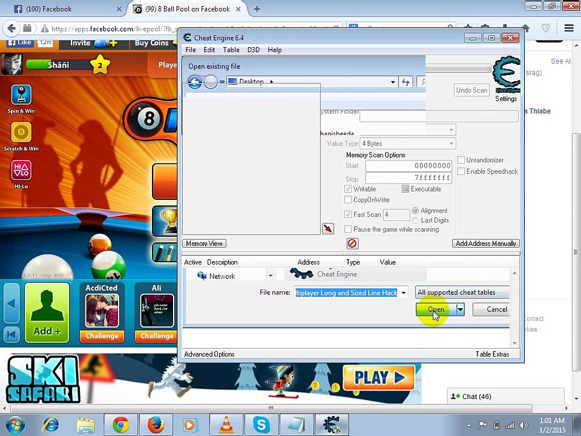Open VLC cone icon on taskbar

pos(226,425)
